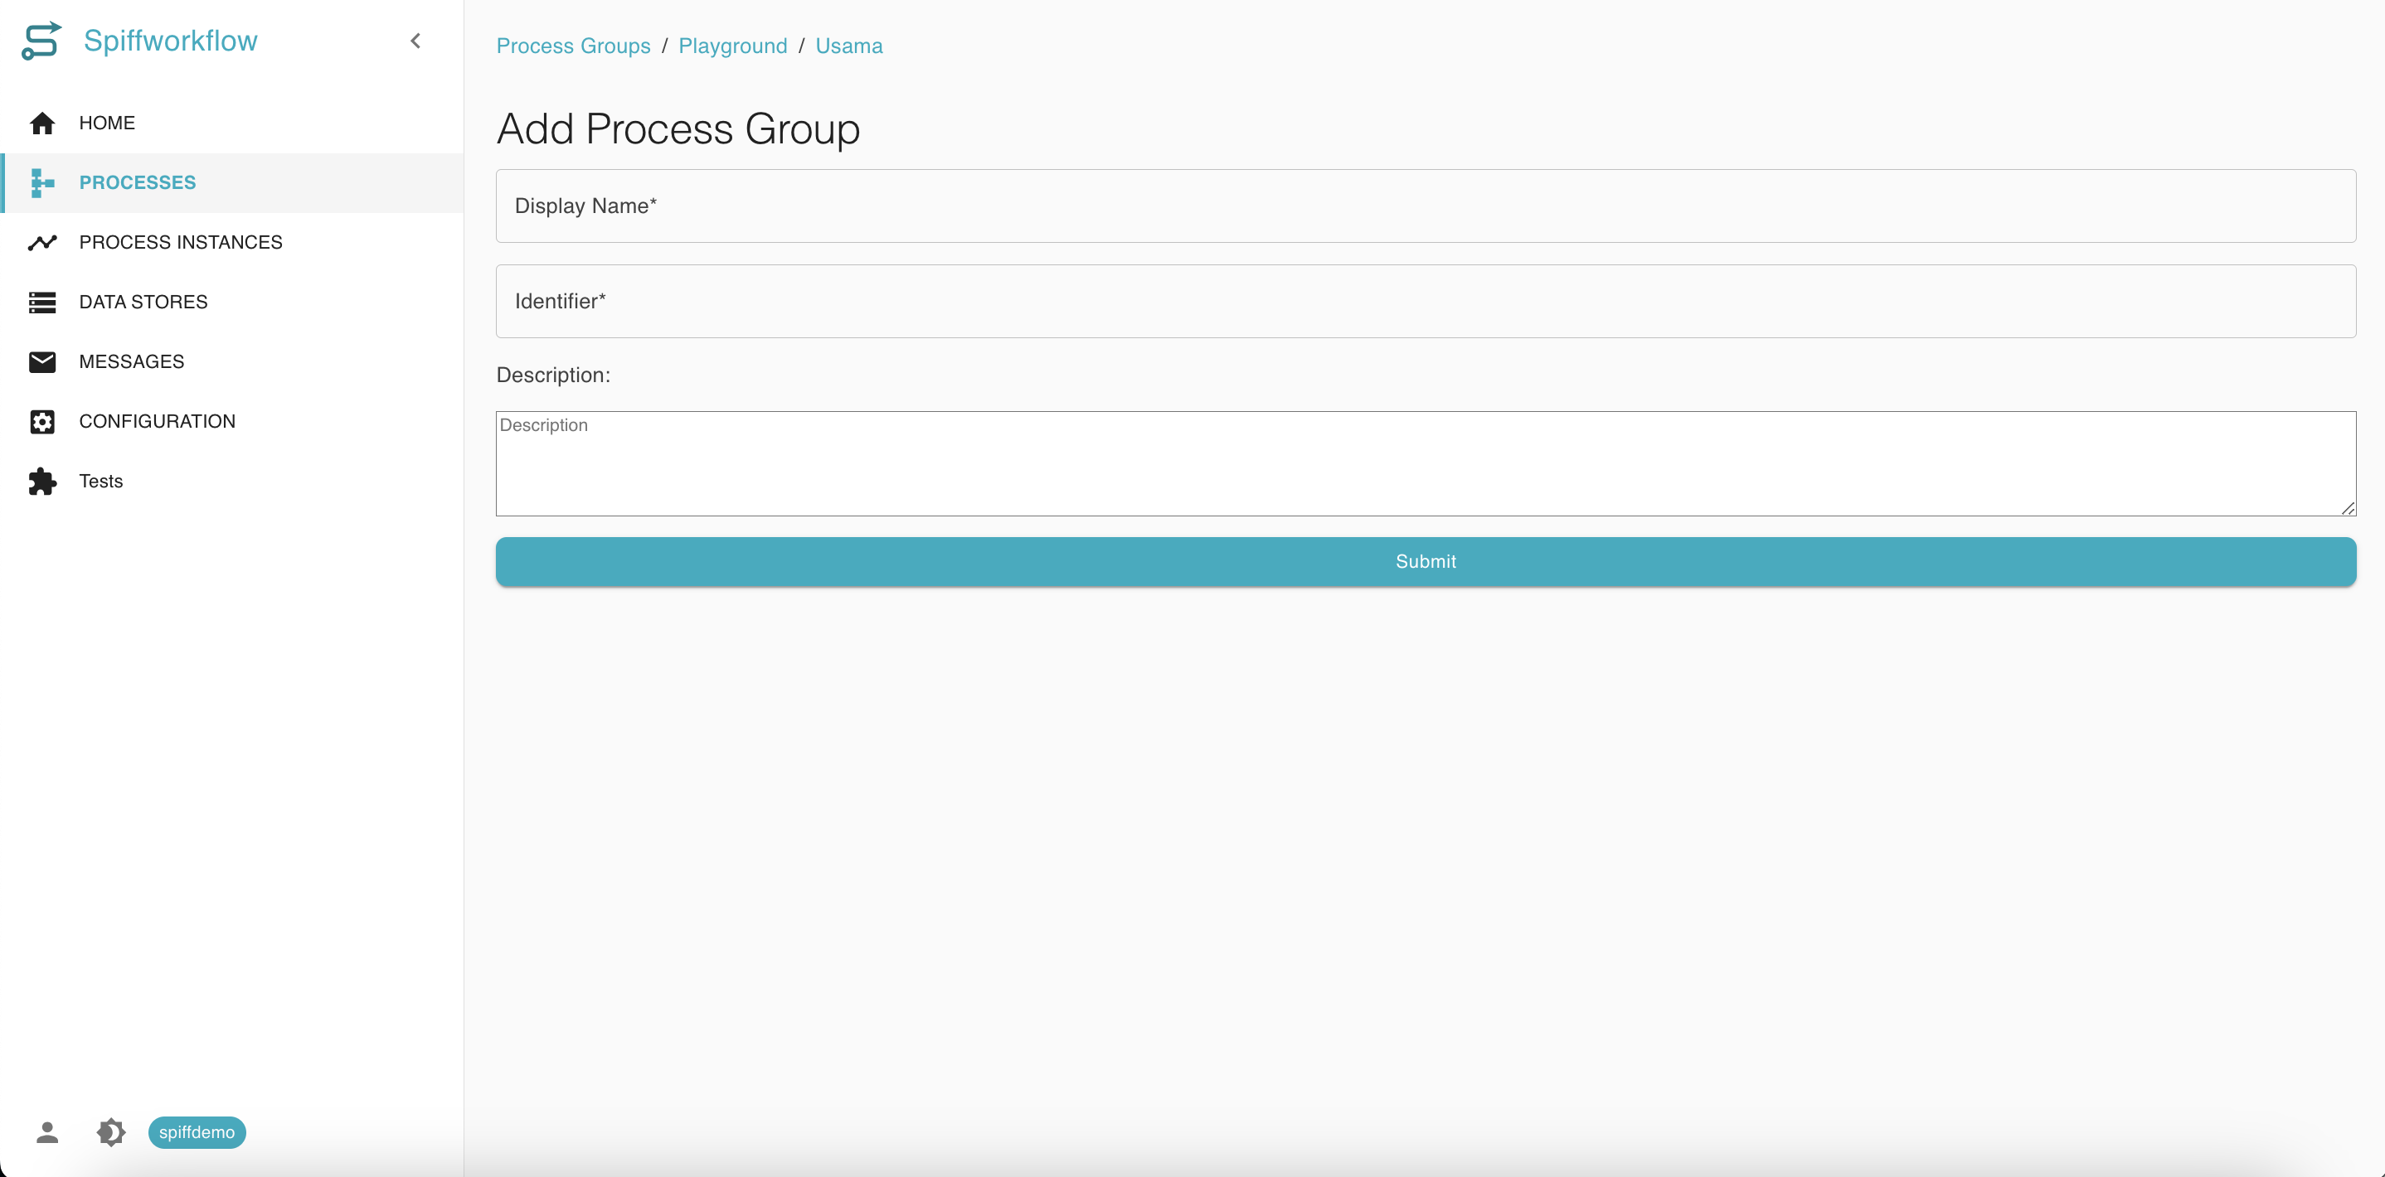Click into the Description text area
The width and height of the screenshot is (2385, 1177).
(1426, 463)
